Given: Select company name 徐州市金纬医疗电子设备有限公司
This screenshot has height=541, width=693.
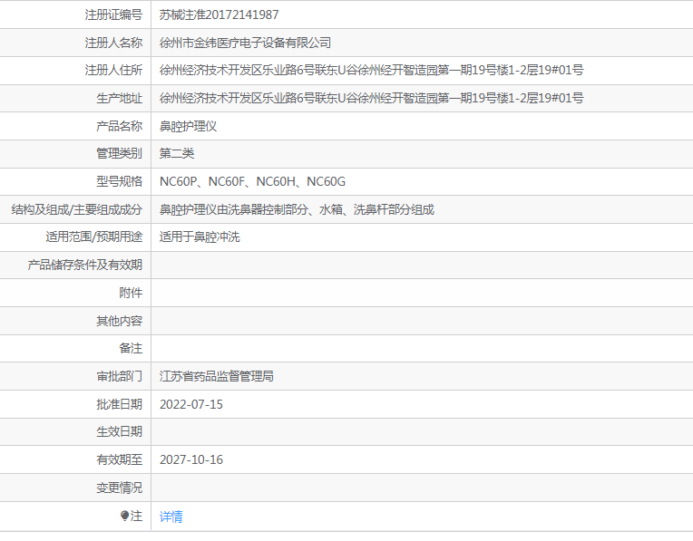Looking at the screenshot, I should coord(245,43).
